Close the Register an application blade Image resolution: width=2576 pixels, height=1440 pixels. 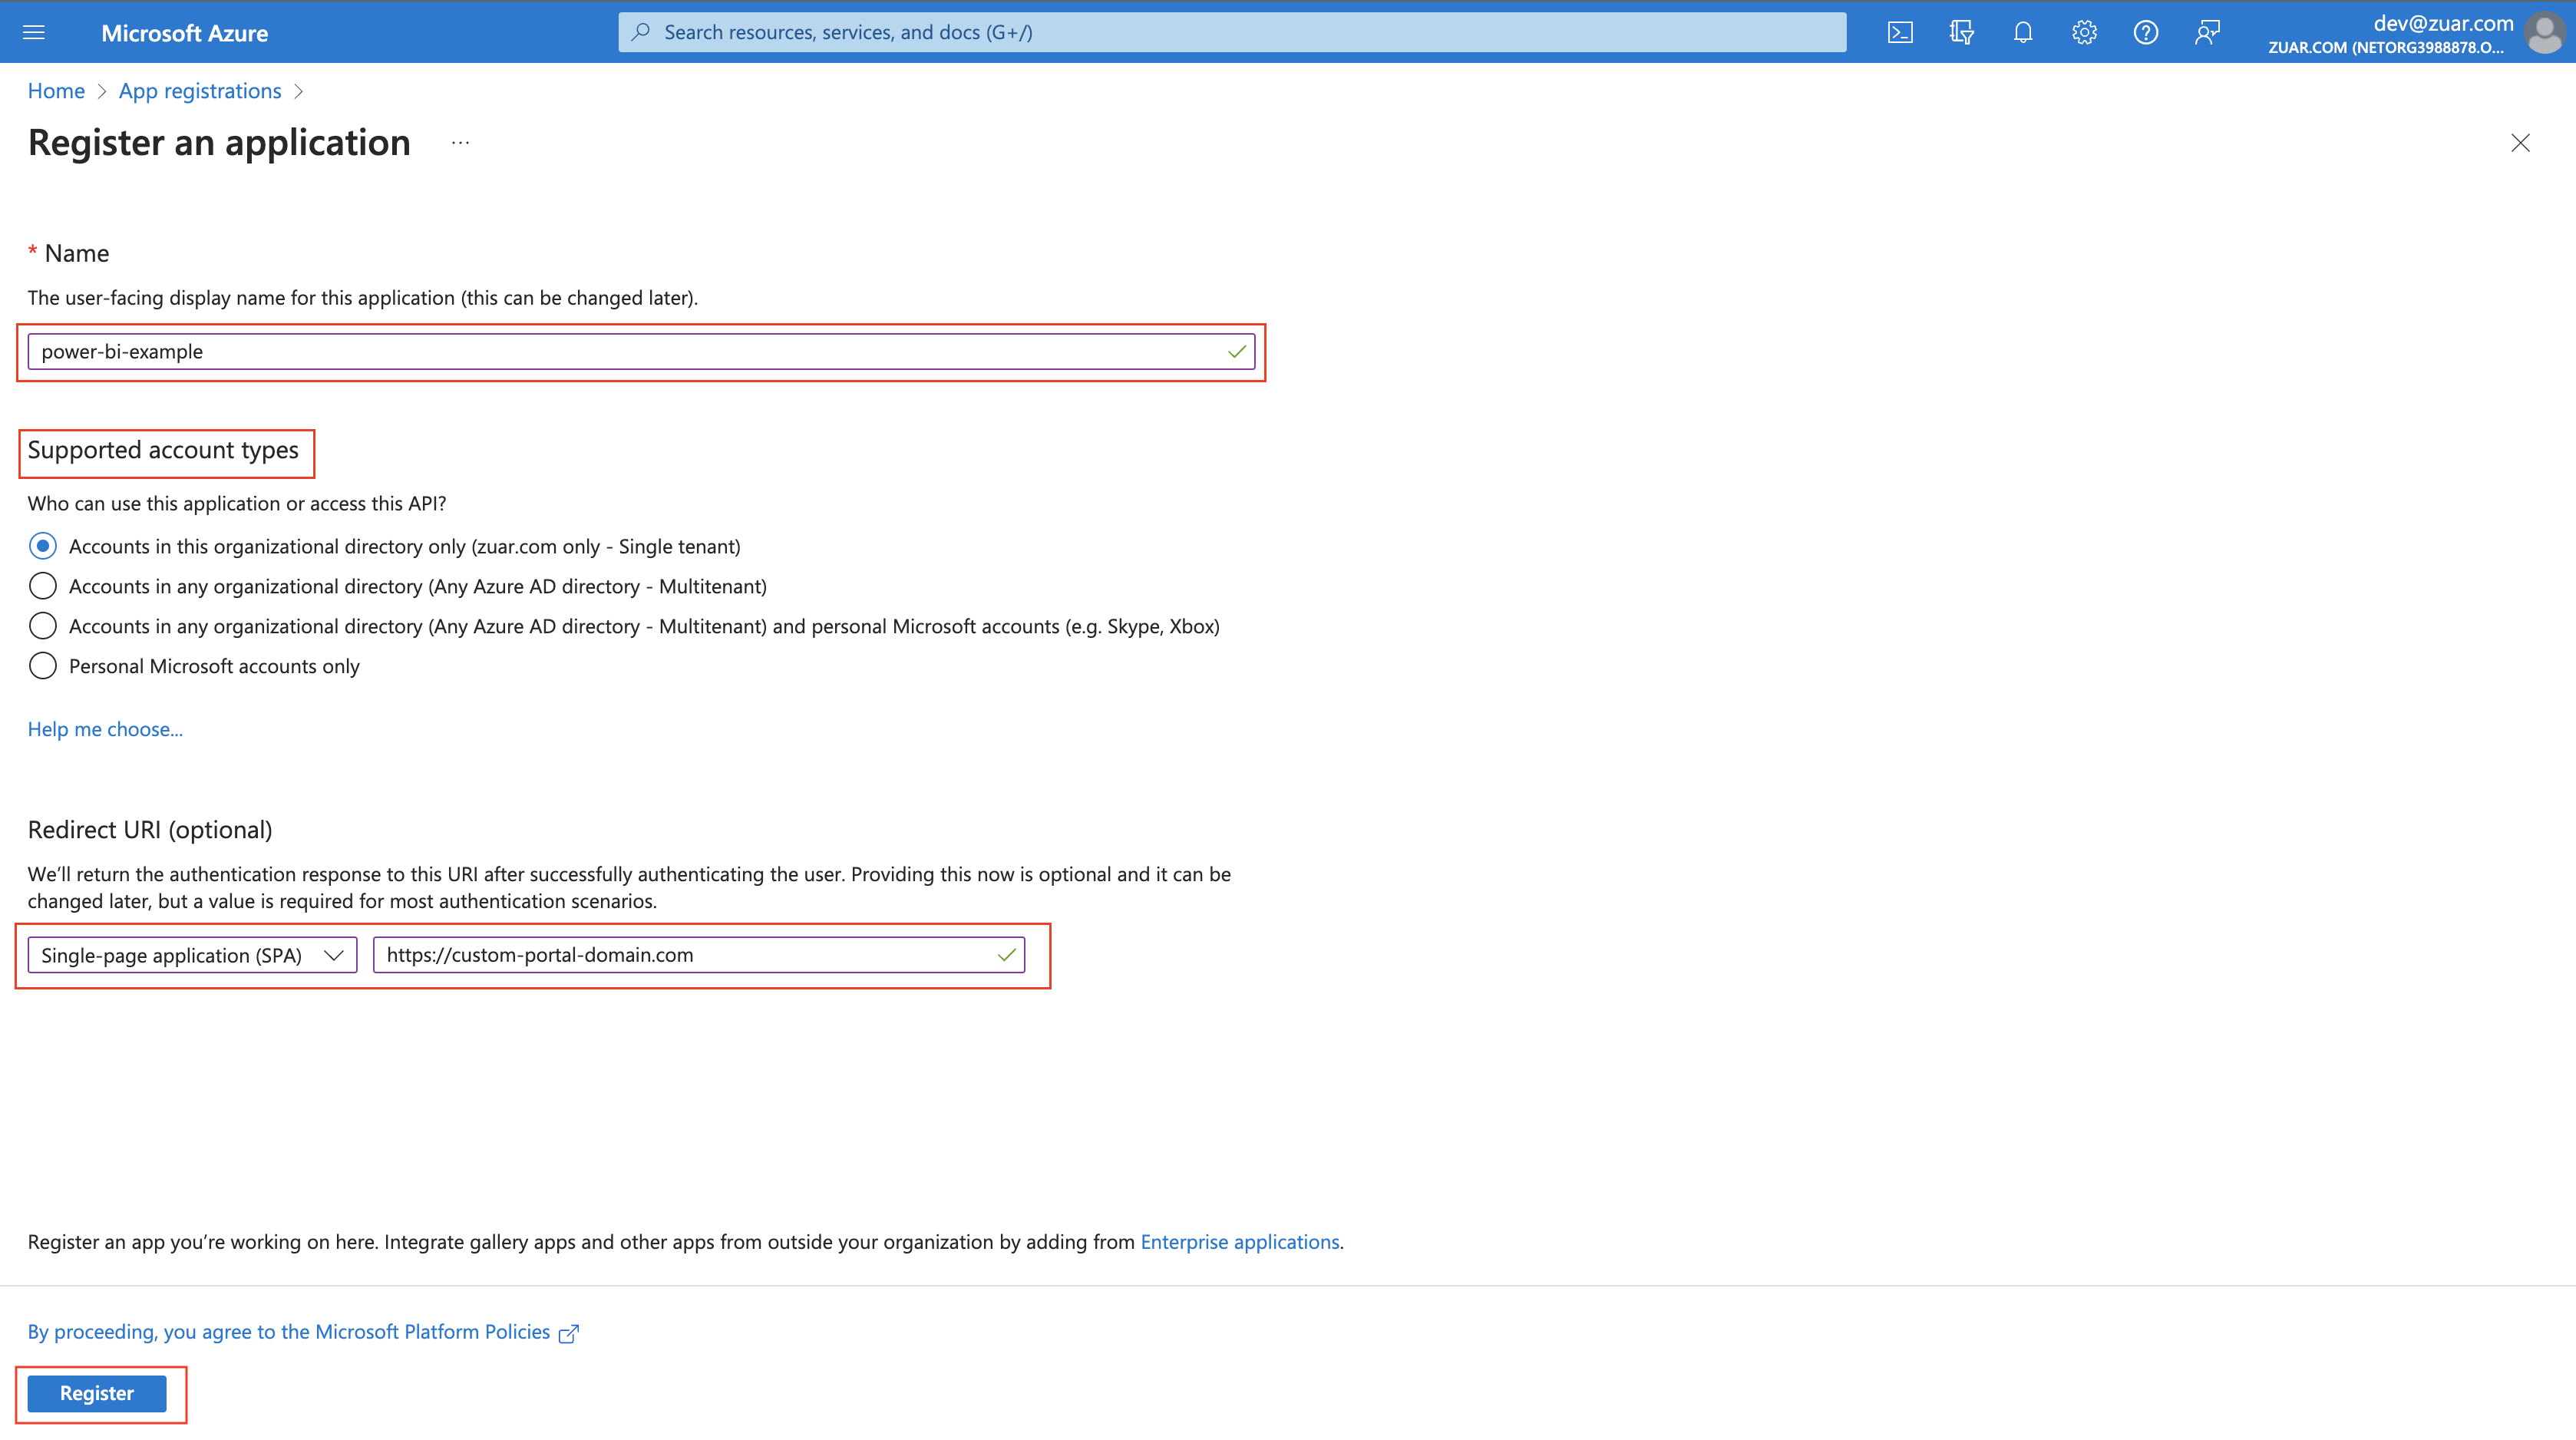(2520, 143)
